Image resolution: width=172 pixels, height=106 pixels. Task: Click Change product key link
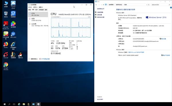pyautogui.click(x=166, y=55)
